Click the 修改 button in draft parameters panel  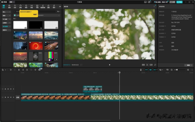click(188, 65)
